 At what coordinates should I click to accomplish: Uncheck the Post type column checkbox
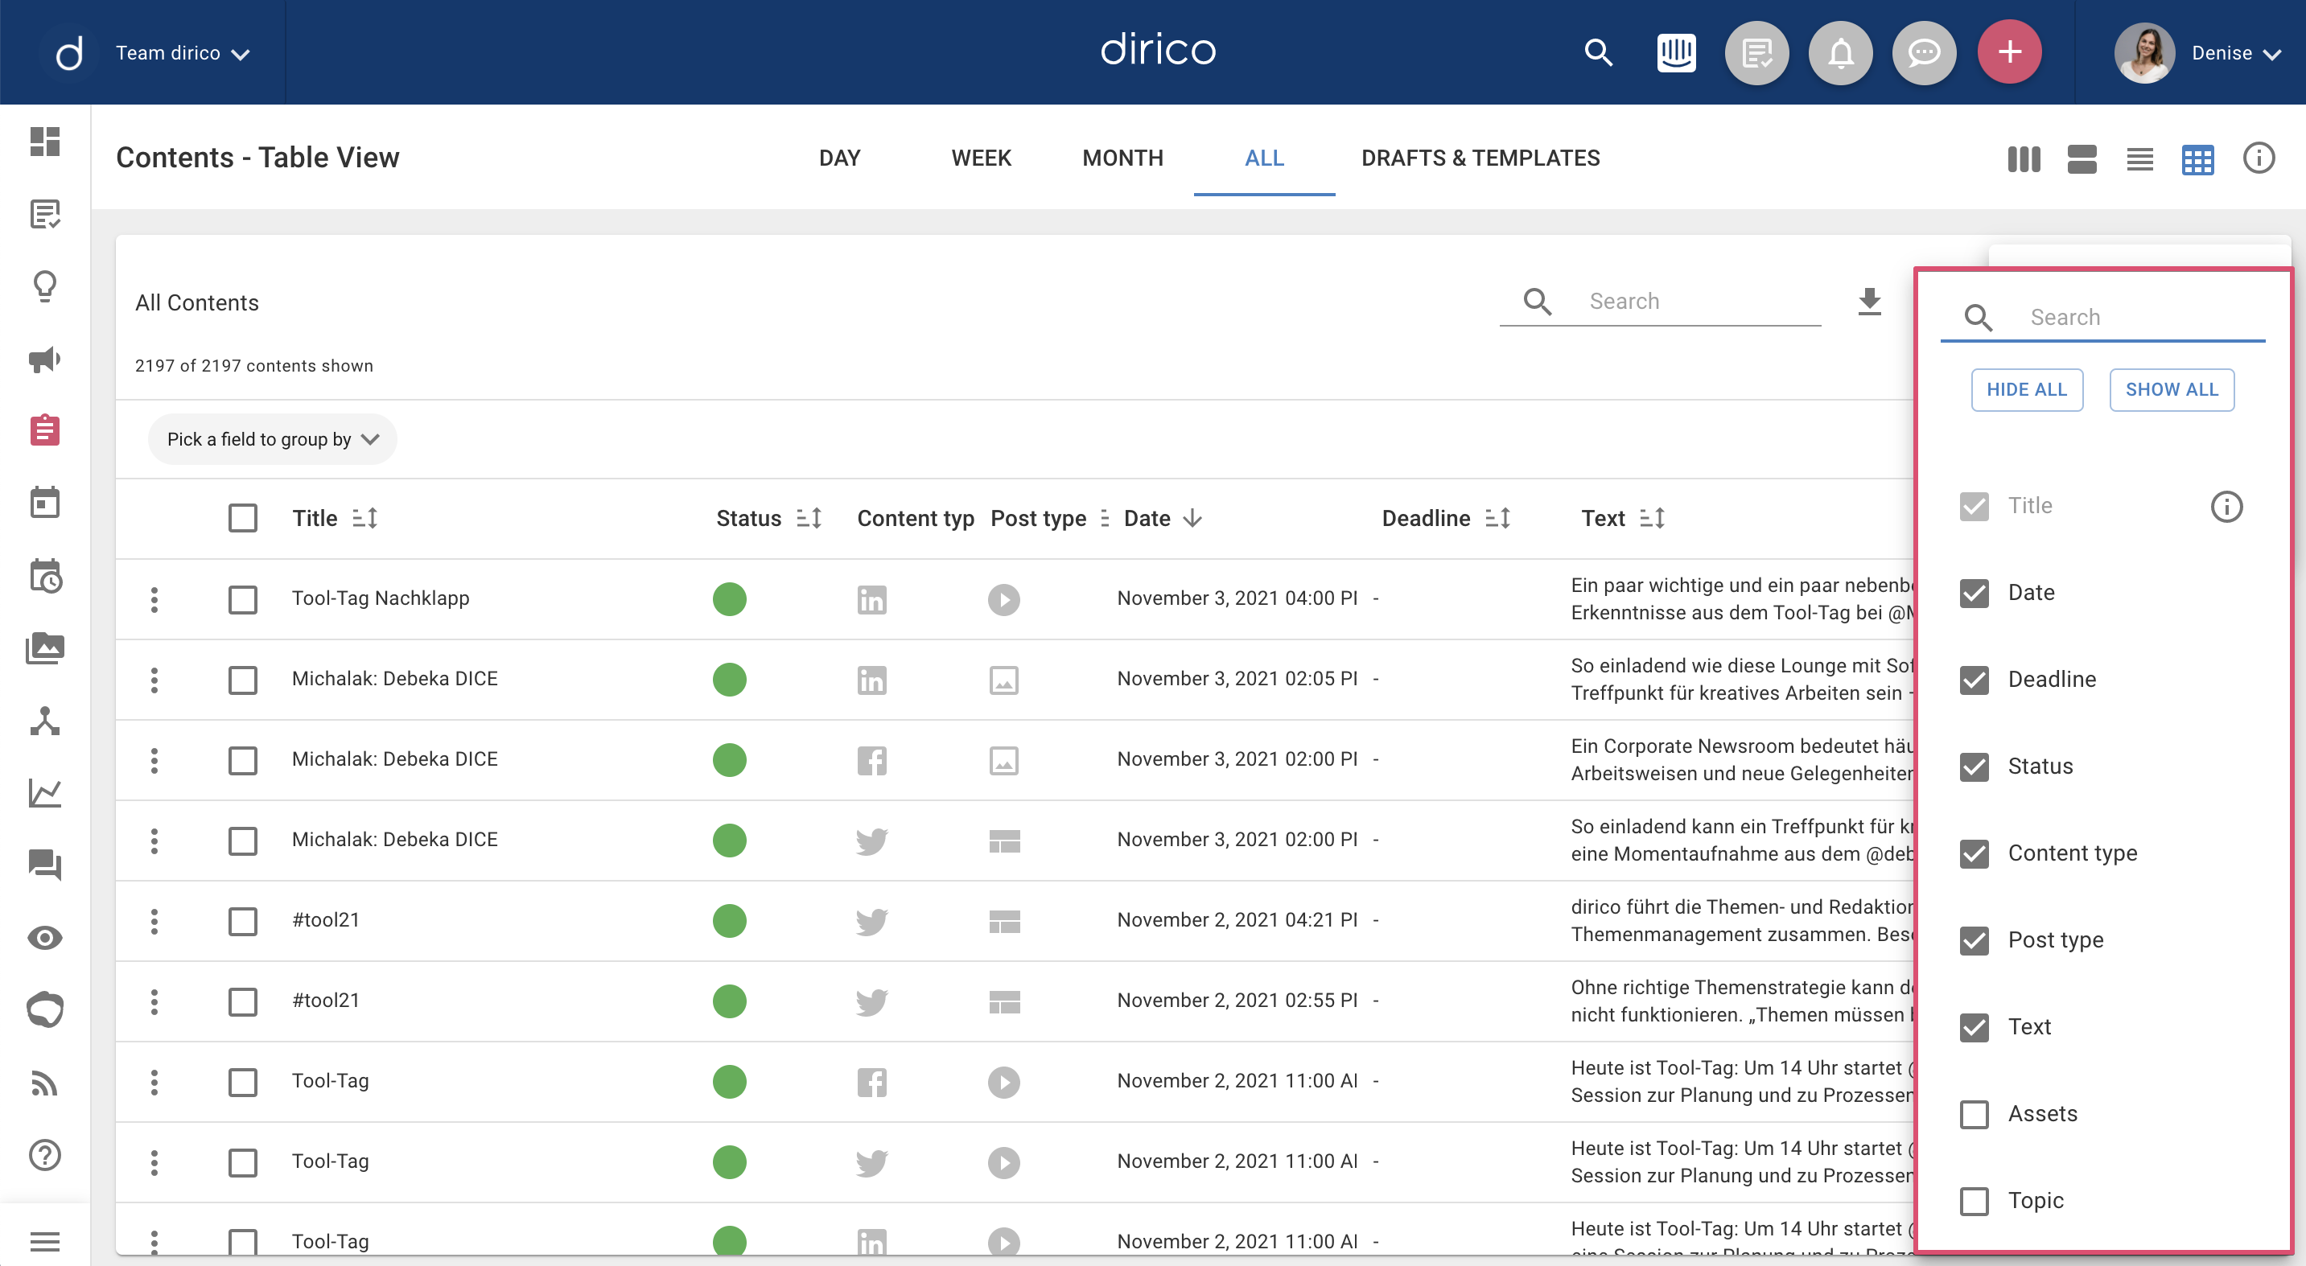click(x=1974, y=940)
